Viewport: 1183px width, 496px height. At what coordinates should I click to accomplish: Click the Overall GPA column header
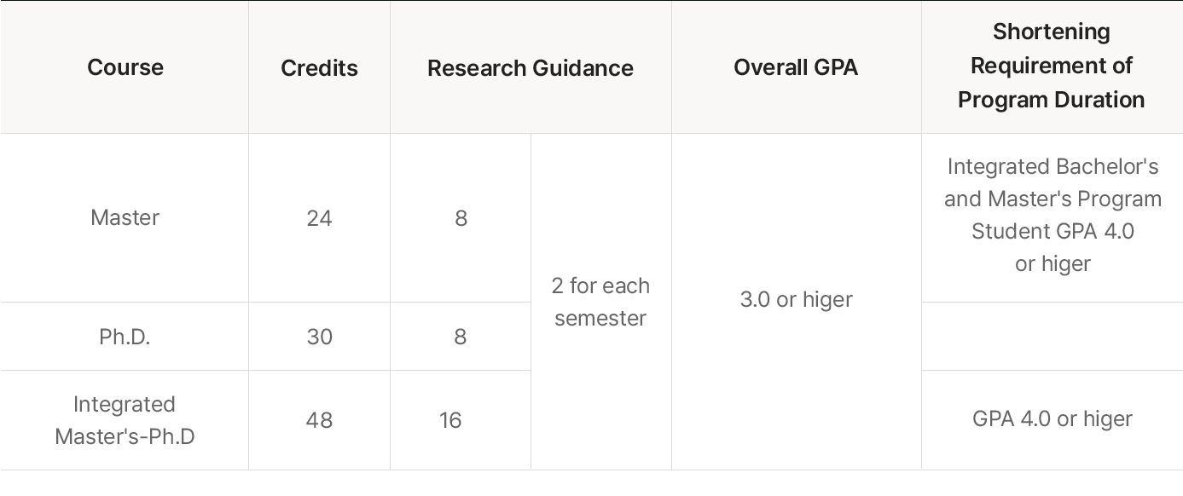(795, 67)
